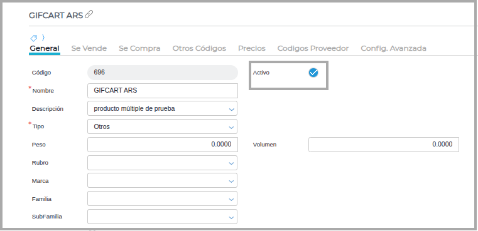This screenshot has width=478, height=231.
Task: Open the General tab
Action: [x=45, y=48]
